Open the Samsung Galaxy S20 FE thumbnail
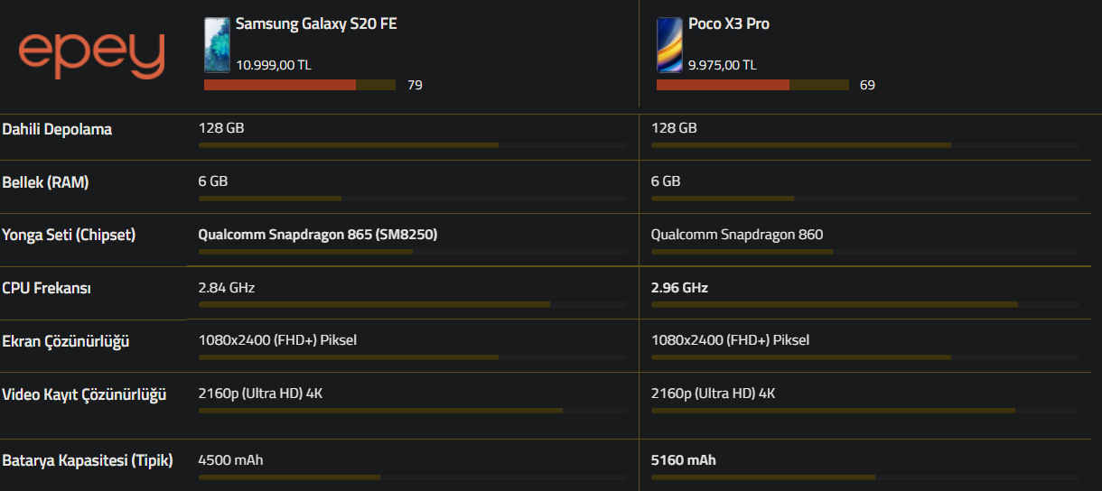This screenshot has height=491, width=1102. coord(217,44)
